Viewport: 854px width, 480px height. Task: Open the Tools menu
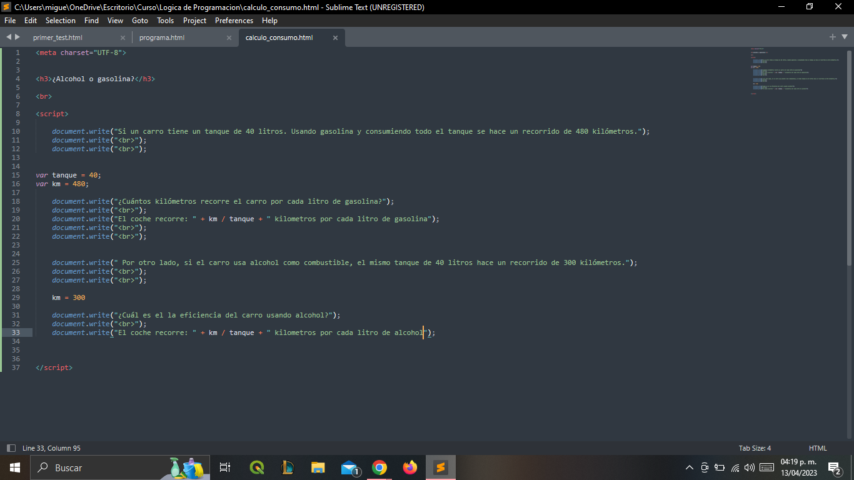pos(165,21)
